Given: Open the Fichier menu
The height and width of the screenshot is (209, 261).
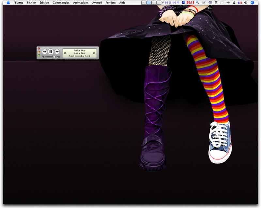Looking at the screenshot, I should (x=31, y=3).
